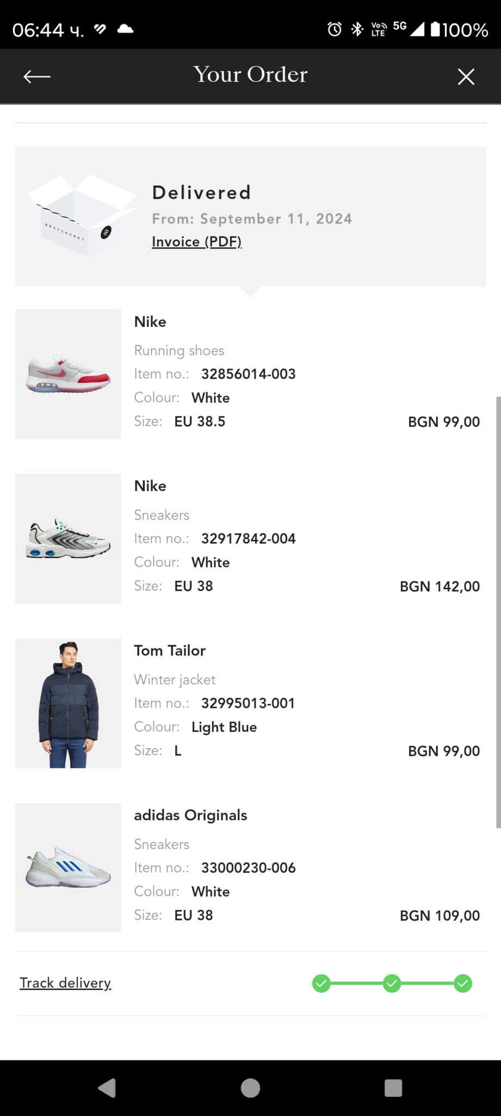
Task: Close the Your Order screen
Action: 466,77
